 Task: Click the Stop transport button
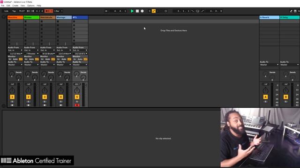pos(137,11)
